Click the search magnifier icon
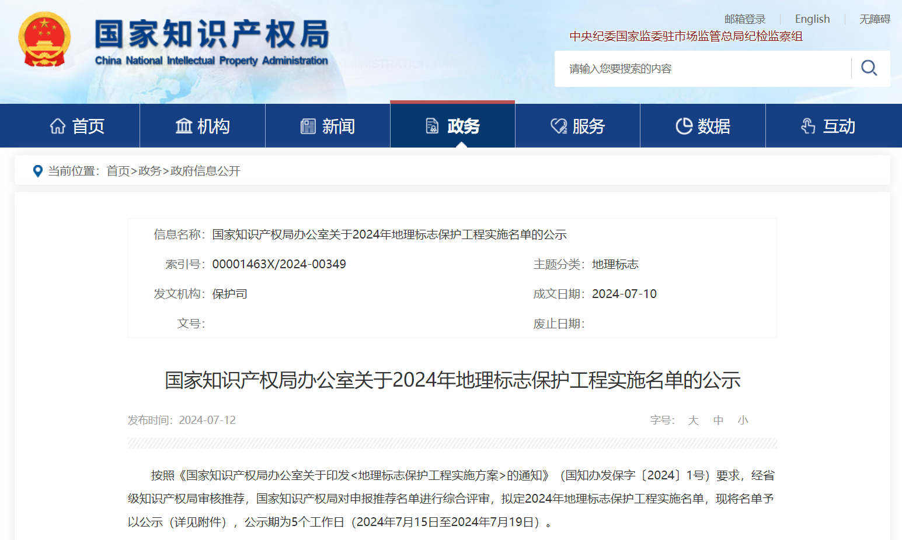The height and width of the screenshot is (540, 902). click(x=869, y=68)
